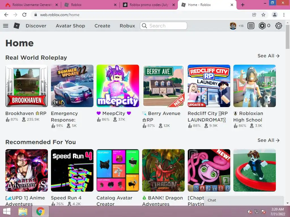
Task: Go back with browser back arrow
Action: coord(6,15)
